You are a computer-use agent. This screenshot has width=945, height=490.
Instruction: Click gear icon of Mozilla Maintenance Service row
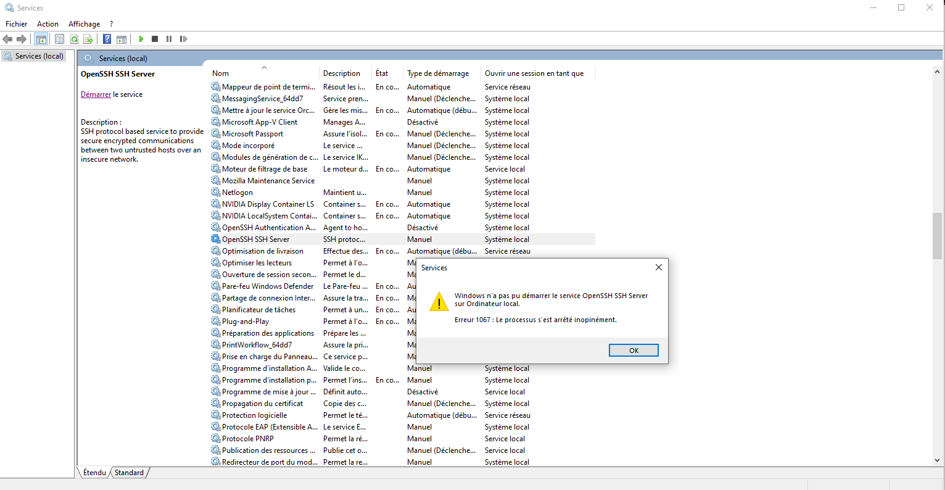(x=216, y=180)
